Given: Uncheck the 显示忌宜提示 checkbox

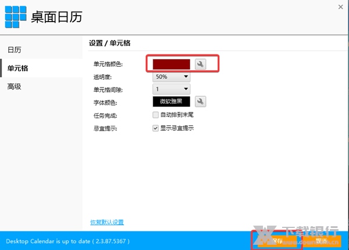Looking at the screenshot, I should pos(155,128).
